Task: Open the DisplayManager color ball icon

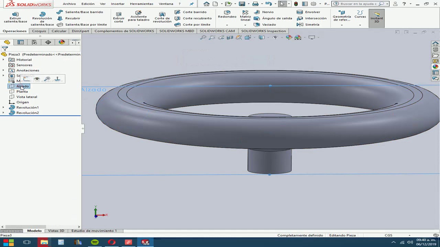Action: point(62,42)
